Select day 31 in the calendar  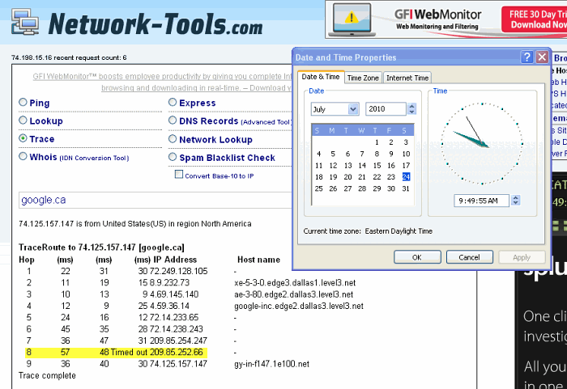coord(406,188)
